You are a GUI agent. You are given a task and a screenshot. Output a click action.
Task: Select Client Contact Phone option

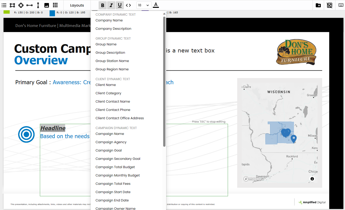113,110
